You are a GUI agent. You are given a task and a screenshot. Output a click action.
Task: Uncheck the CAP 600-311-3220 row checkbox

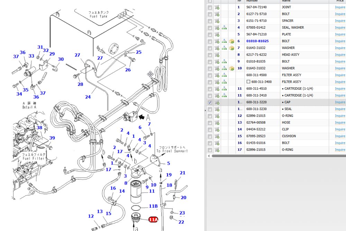coord(210,102)
